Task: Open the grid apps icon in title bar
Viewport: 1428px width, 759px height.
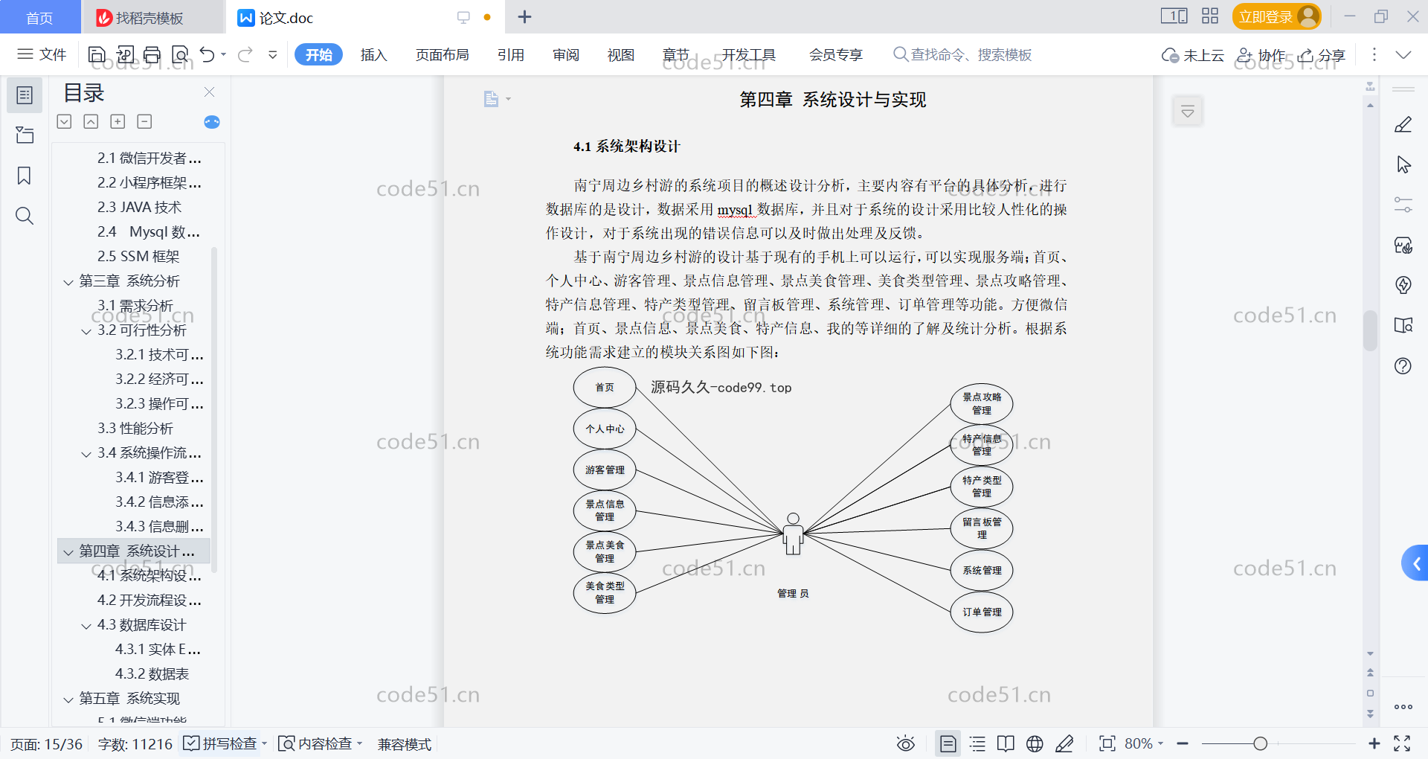Action: tap(1210, 16)
